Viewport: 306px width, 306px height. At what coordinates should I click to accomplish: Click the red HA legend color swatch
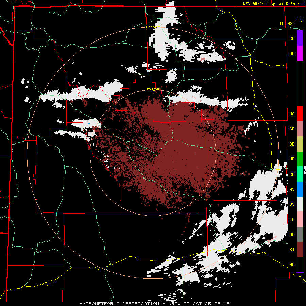[x=300, y=114]
